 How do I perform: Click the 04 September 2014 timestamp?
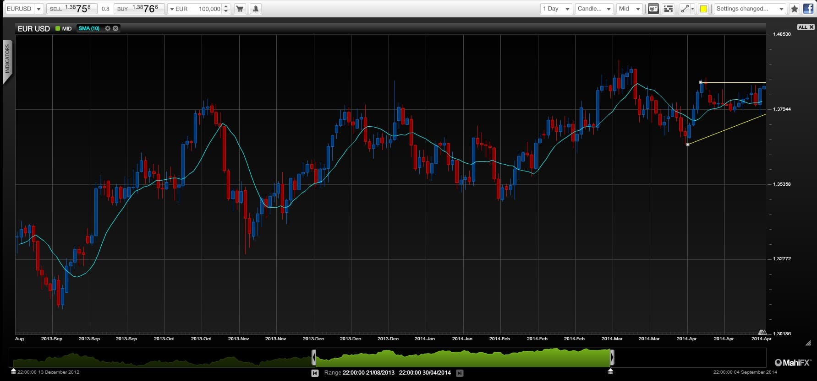(745, 372)
